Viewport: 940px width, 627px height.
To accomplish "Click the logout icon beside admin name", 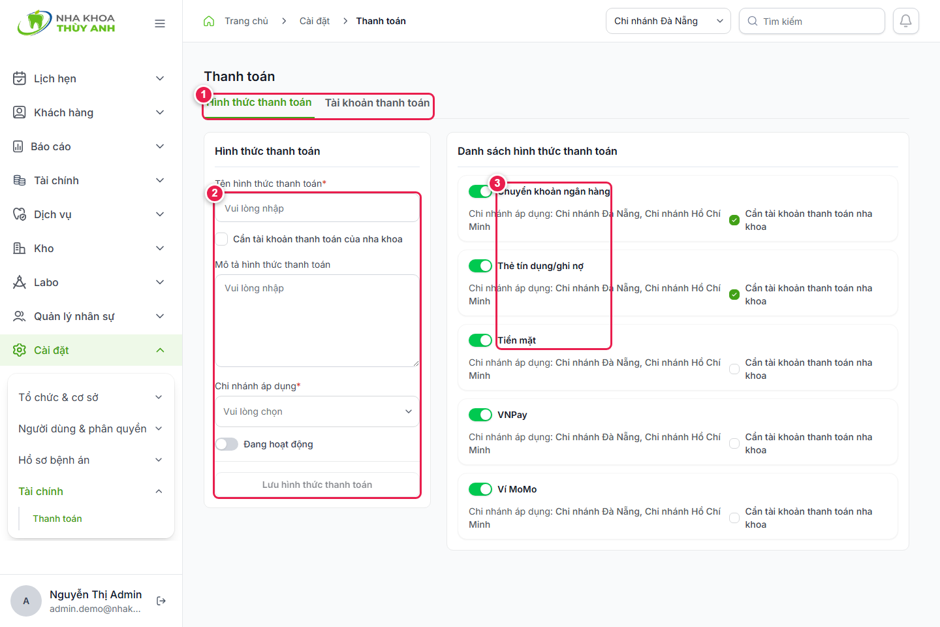I will (161, 601).
